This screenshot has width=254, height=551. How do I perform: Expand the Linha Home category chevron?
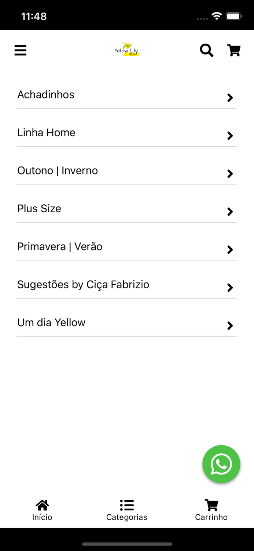pyautogui.click(x=230, y=136)
